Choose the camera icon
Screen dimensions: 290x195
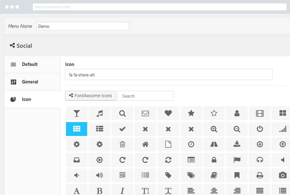point(282,175)
